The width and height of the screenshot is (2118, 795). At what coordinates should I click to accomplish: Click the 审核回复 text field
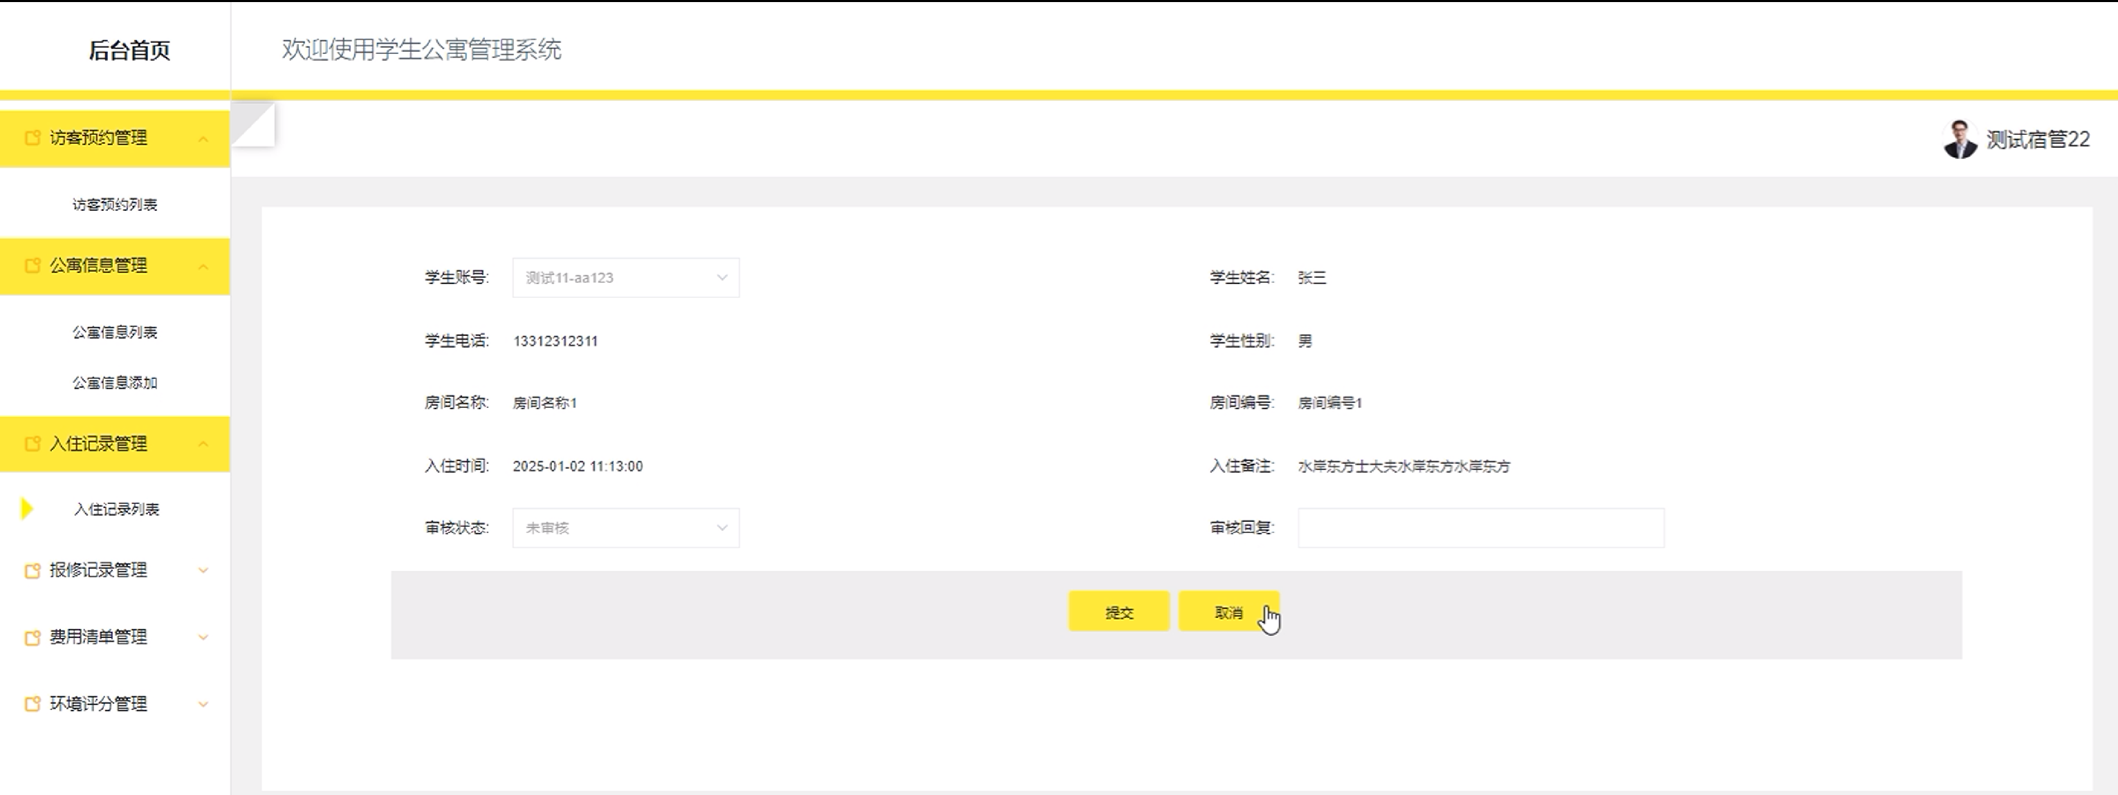coord(1480,527)
